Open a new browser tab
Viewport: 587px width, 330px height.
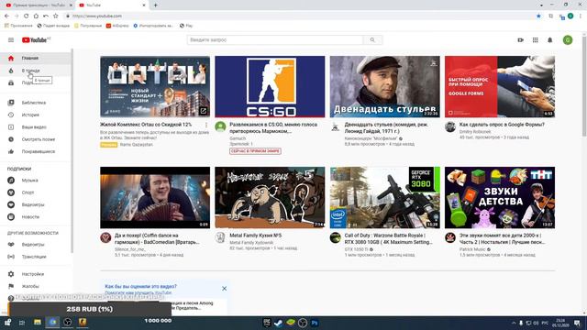point(155,5)
